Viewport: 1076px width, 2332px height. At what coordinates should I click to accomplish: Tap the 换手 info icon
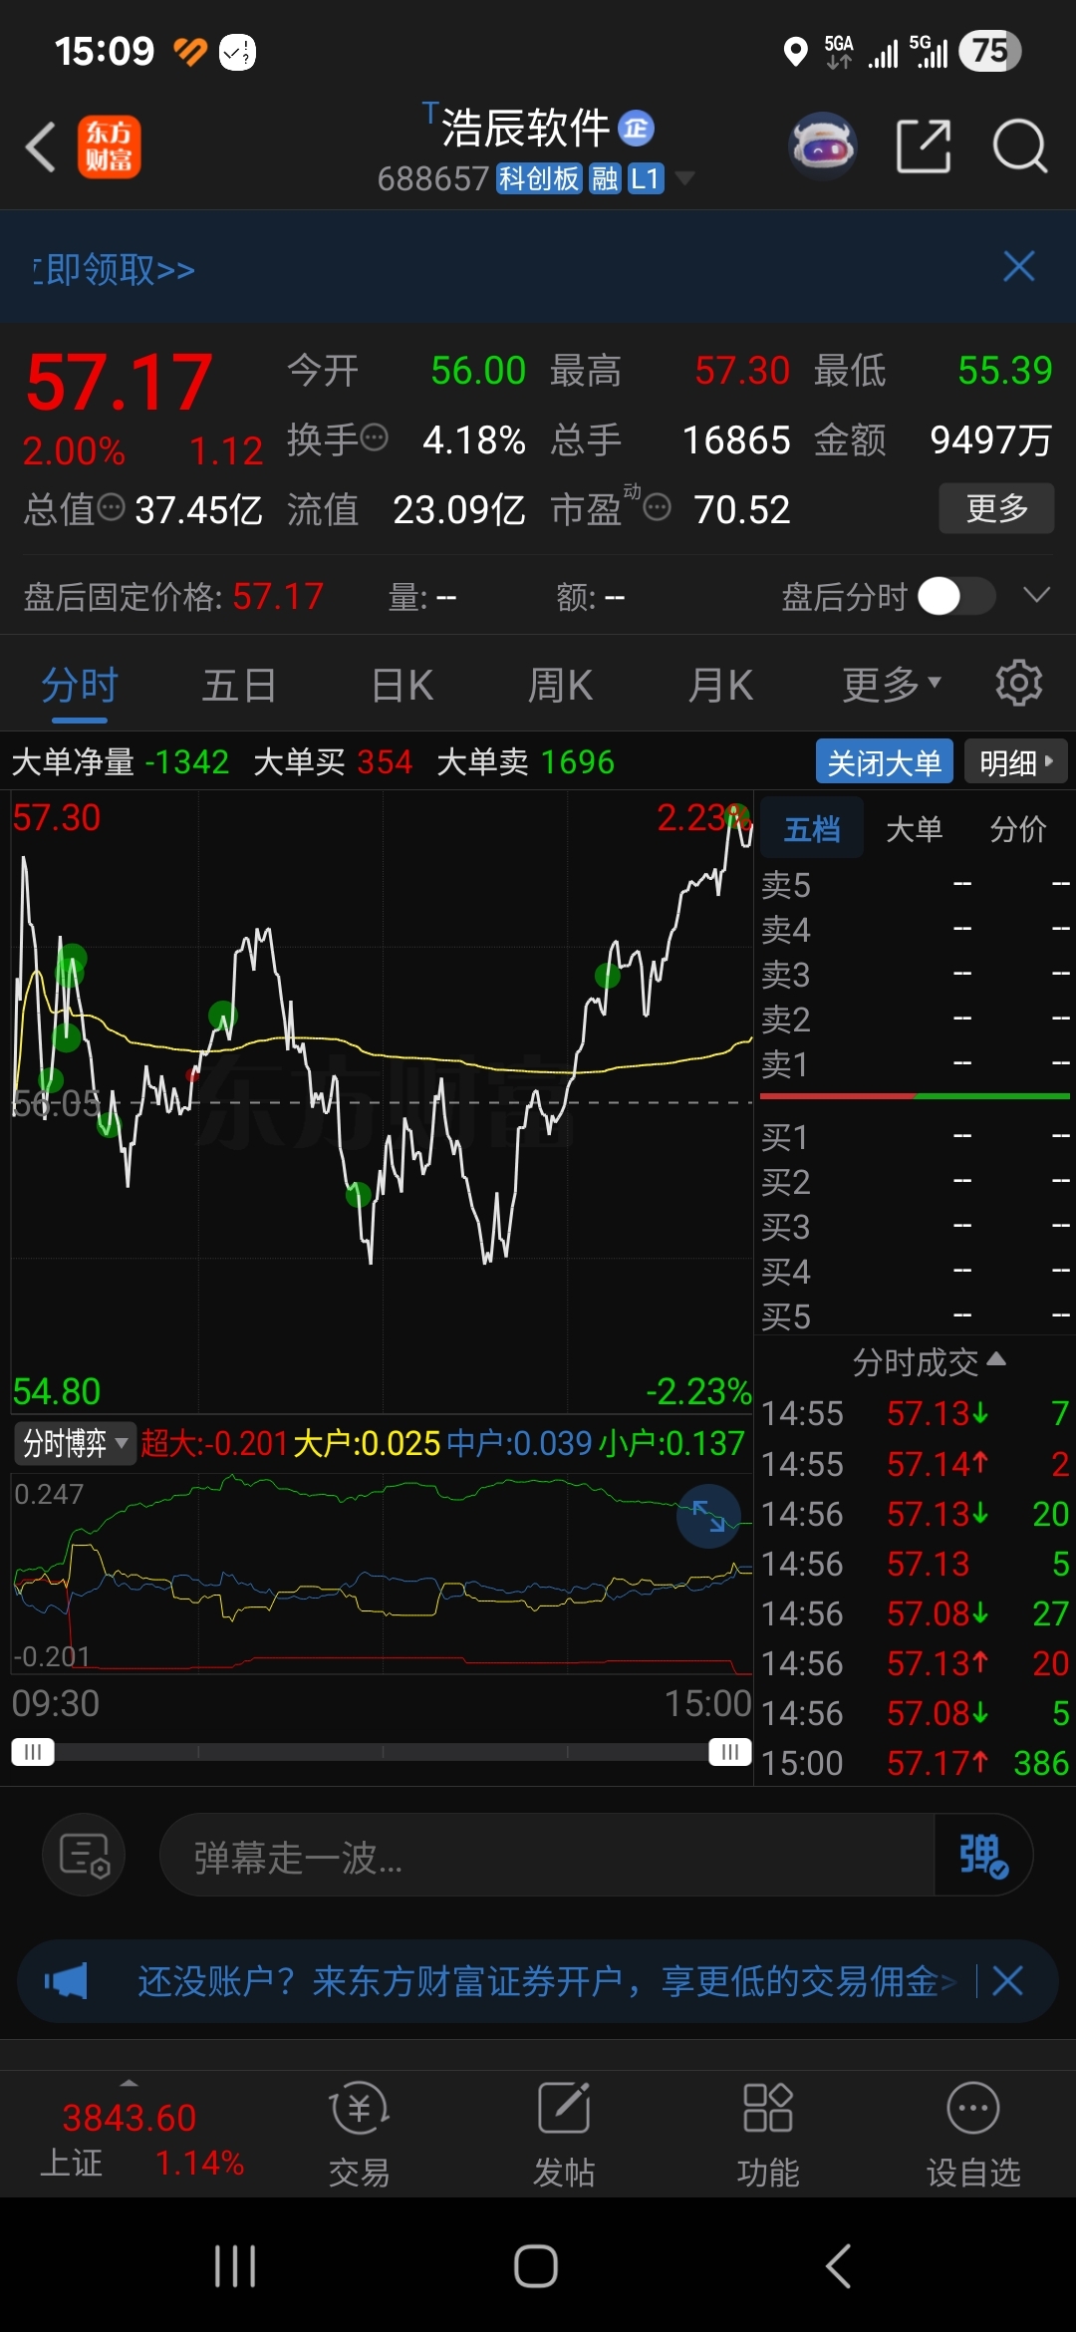click(x=374, y=437)
